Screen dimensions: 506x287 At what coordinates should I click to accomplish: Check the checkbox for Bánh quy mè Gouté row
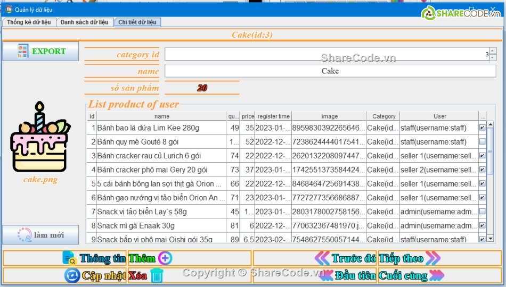482,142
